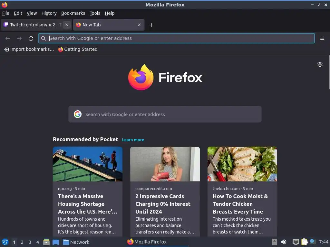Open the View menu
Screen dimensions: 330x247
[x=32, y=13]
